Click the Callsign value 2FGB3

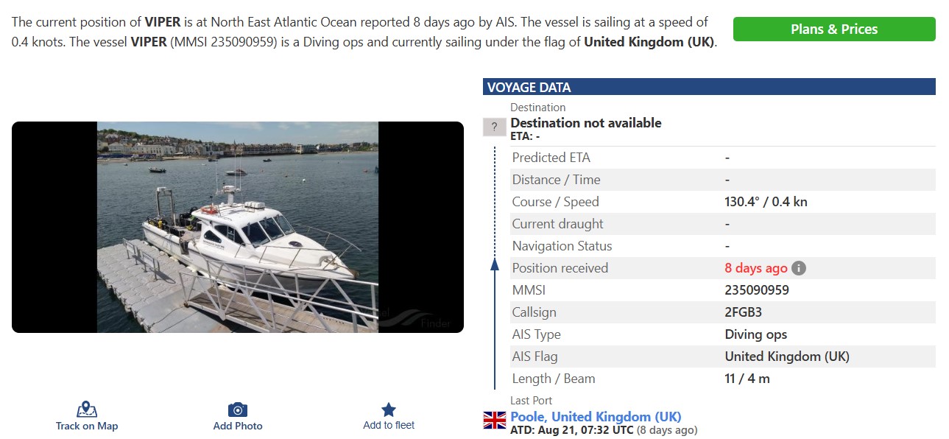click(x=744, y=312)
